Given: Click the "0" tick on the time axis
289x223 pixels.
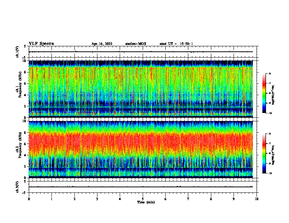Looking at the screenshot, I should tap(29, 199).
